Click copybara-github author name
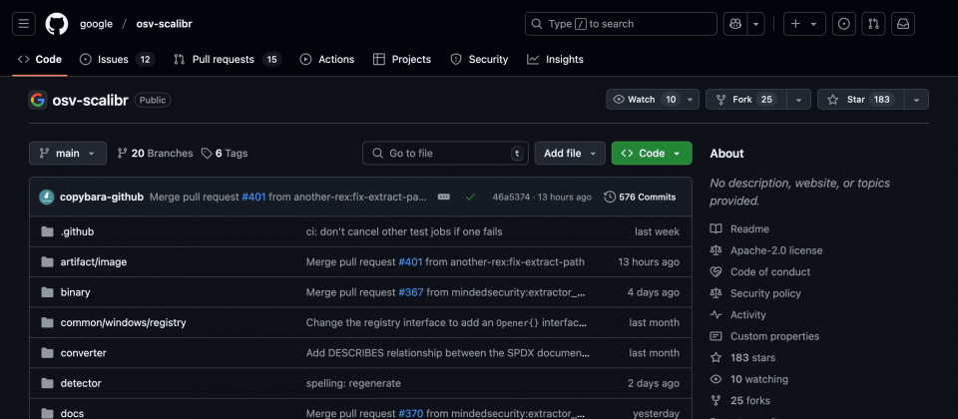This screenshot has height=419, width=958. pyautogui.click(x=102, y=197)
